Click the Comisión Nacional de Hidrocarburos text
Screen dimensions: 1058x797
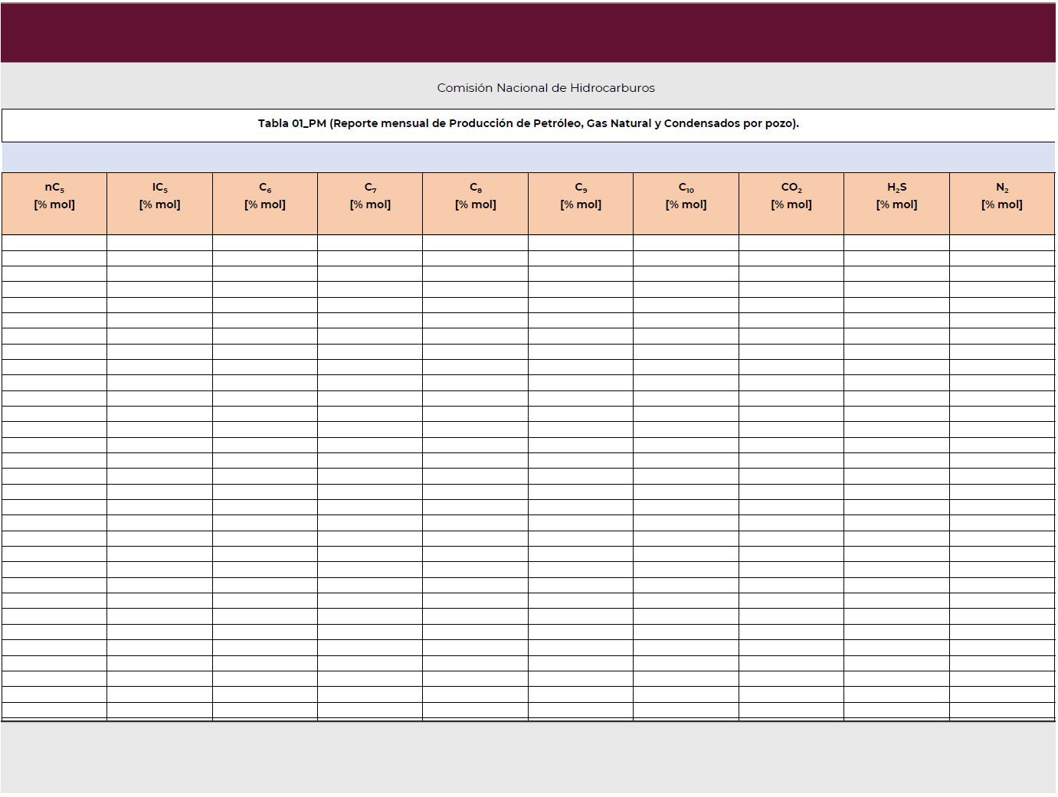[x=545, y=88]
